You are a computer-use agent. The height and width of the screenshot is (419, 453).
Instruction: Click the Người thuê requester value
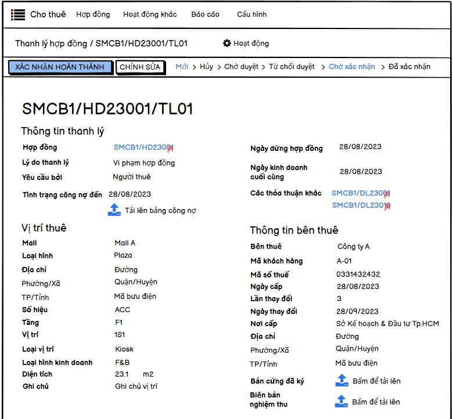[x=132, y=177]
